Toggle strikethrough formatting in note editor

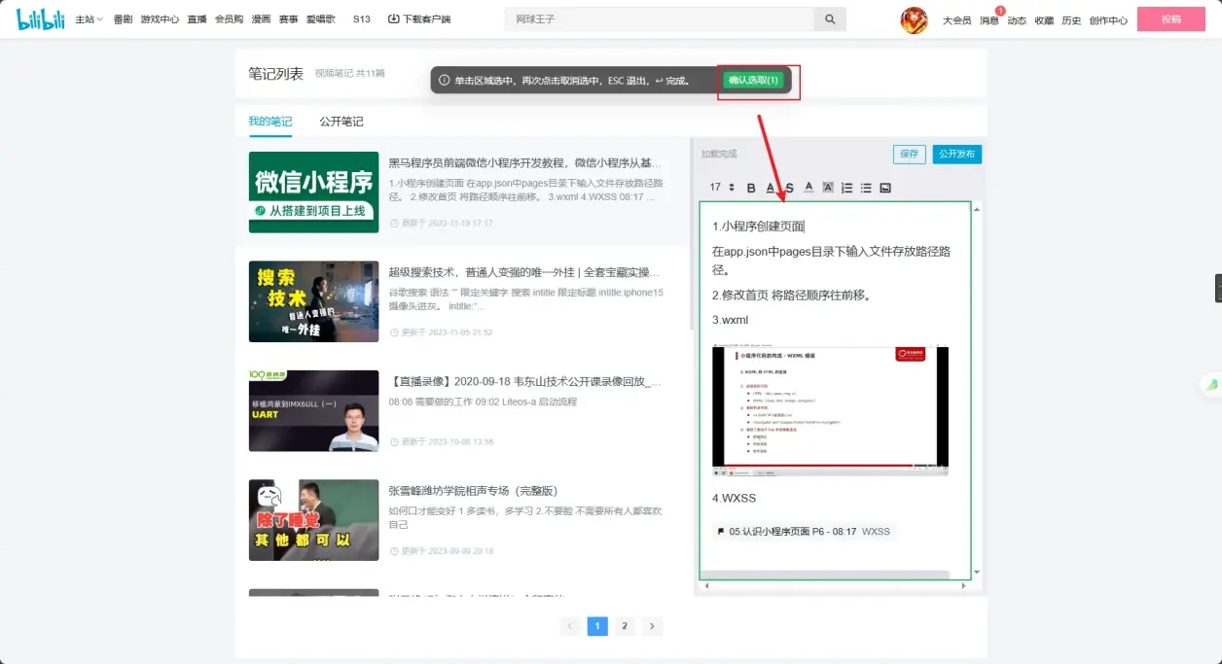coord(789,188)
